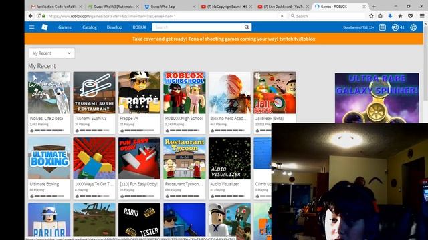Open ROBLOX High School game thumbnail
Viewport: 428px width, 240px height.
click(185, 93)
